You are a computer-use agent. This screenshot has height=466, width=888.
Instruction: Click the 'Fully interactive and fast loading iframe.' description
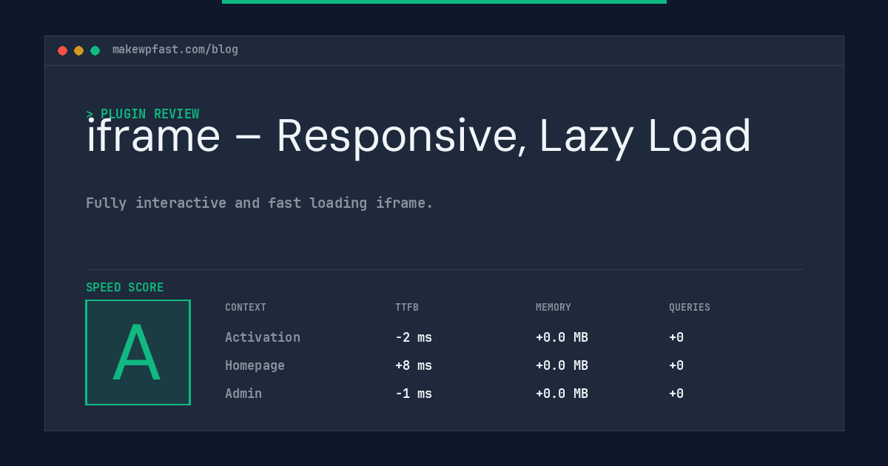point(260,203)
